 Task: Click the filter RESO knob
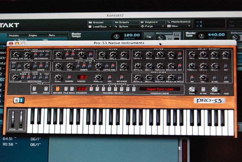[149, 55]
